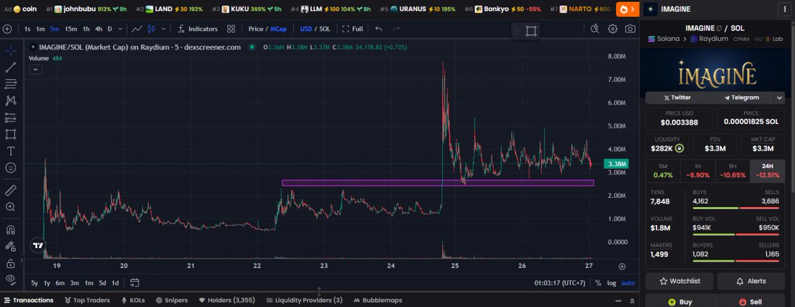Select the XABCD pattern tool
Image resolution: width=795 pixels, height=307 pixels.
(x=11, y=101)
